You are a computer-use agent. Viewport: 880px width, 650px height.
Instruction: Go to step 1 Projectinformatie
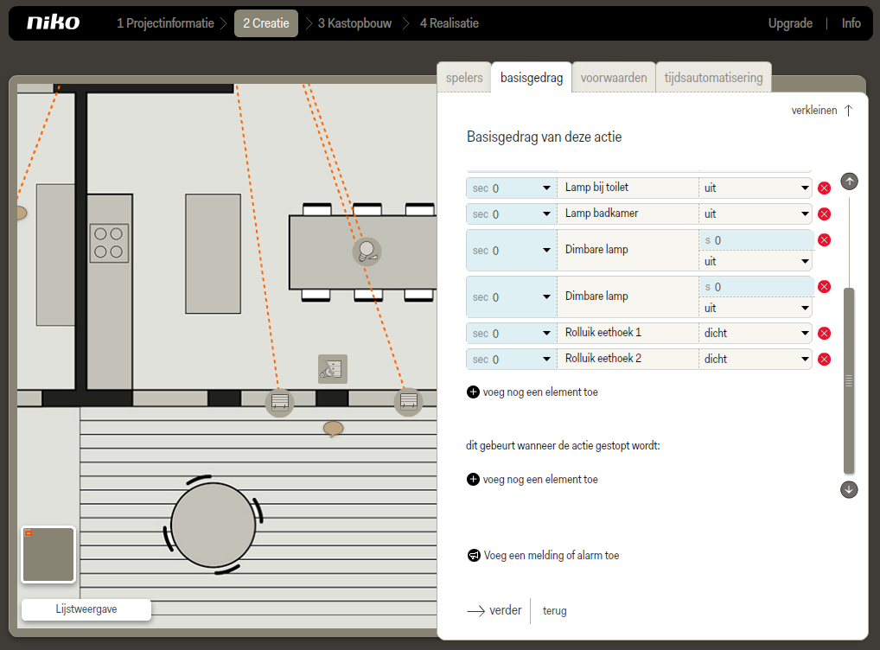165,23
